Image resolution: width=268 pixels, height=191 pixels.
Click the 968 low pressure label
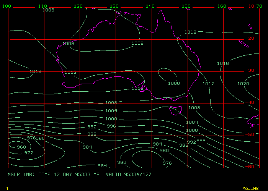click(21, 147)
